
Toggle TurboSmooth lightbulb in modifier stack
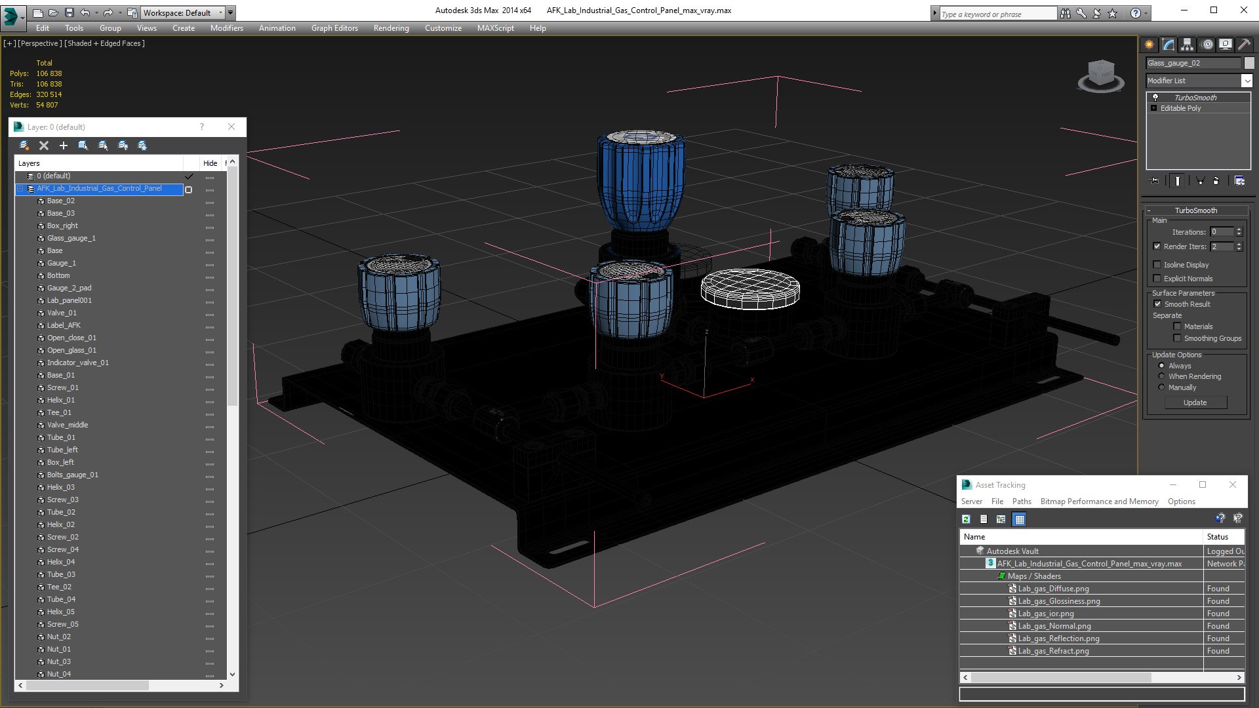point(1155,97)
